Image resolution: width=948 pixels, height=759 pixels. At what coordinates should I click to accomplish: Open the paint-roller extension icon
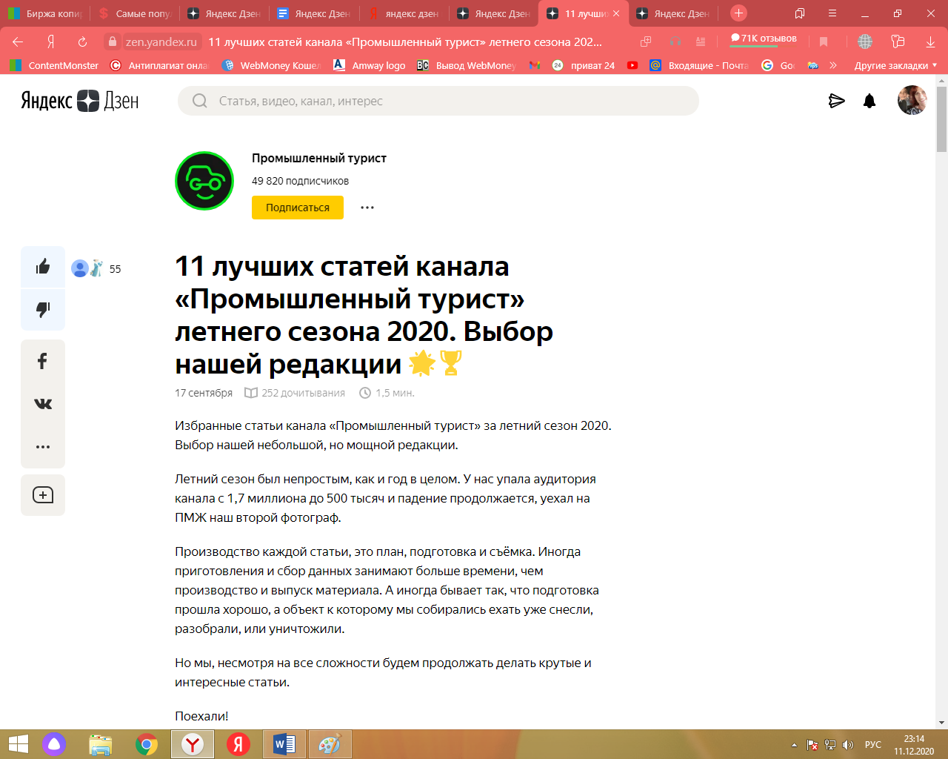(898, 42)
